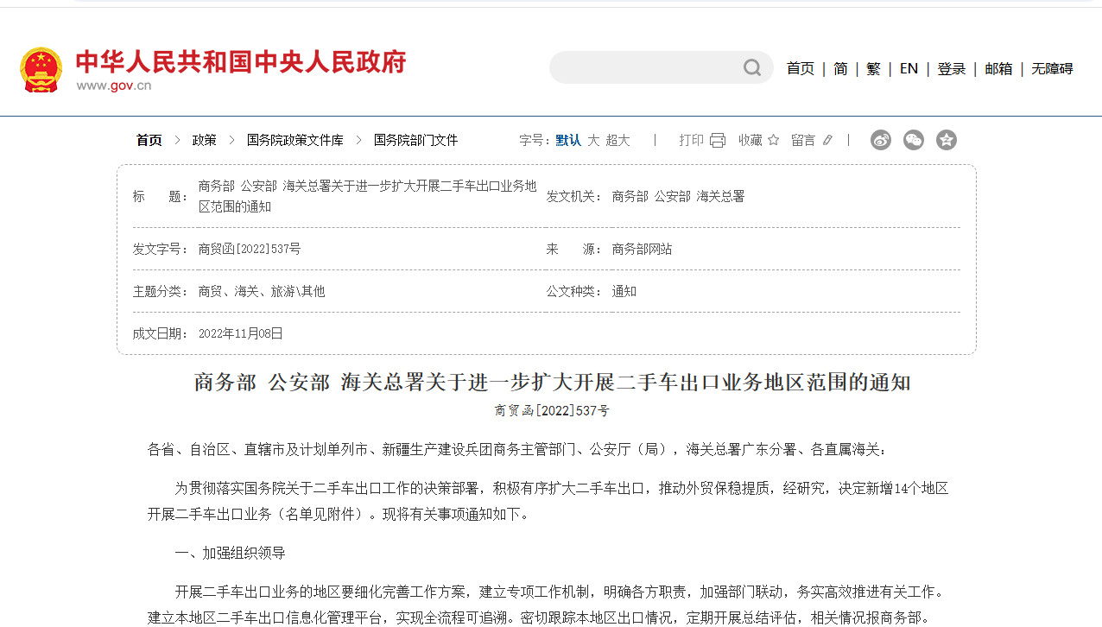This screenshot has width=1102, height=627.
Task: Open 登录 login link
Action: tap(952, 68)
